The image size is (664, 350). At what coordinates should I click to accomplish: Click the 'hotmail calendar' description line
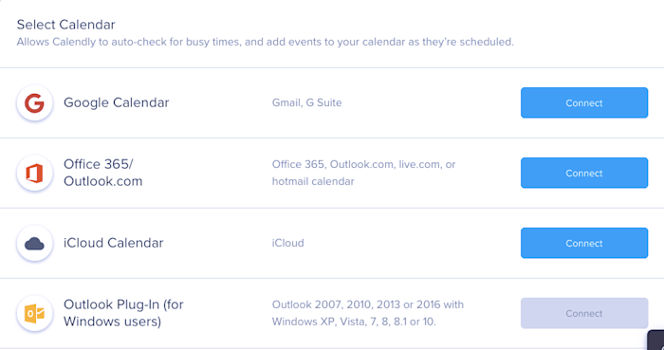(313, 181)
